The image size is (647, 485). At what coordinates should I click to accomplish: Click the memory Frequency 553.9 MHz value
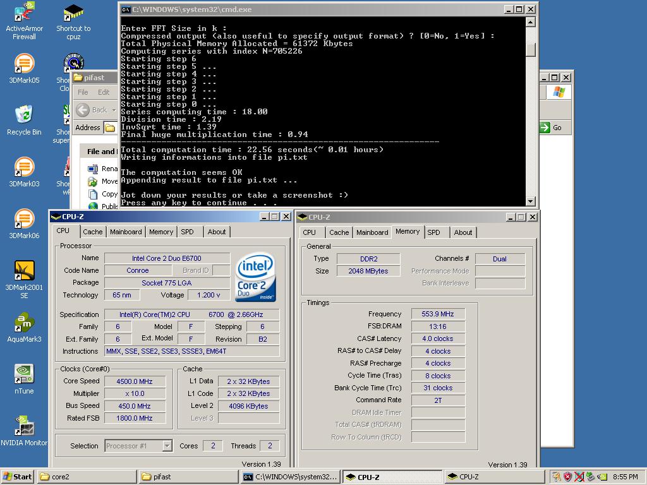438,314
